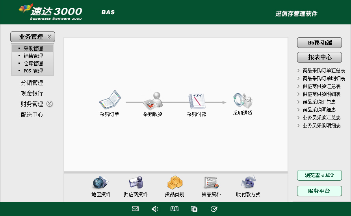Click the 货品类别 boxes icon
This screenshot has height=216, width=351.
click(x=175, y=183)
